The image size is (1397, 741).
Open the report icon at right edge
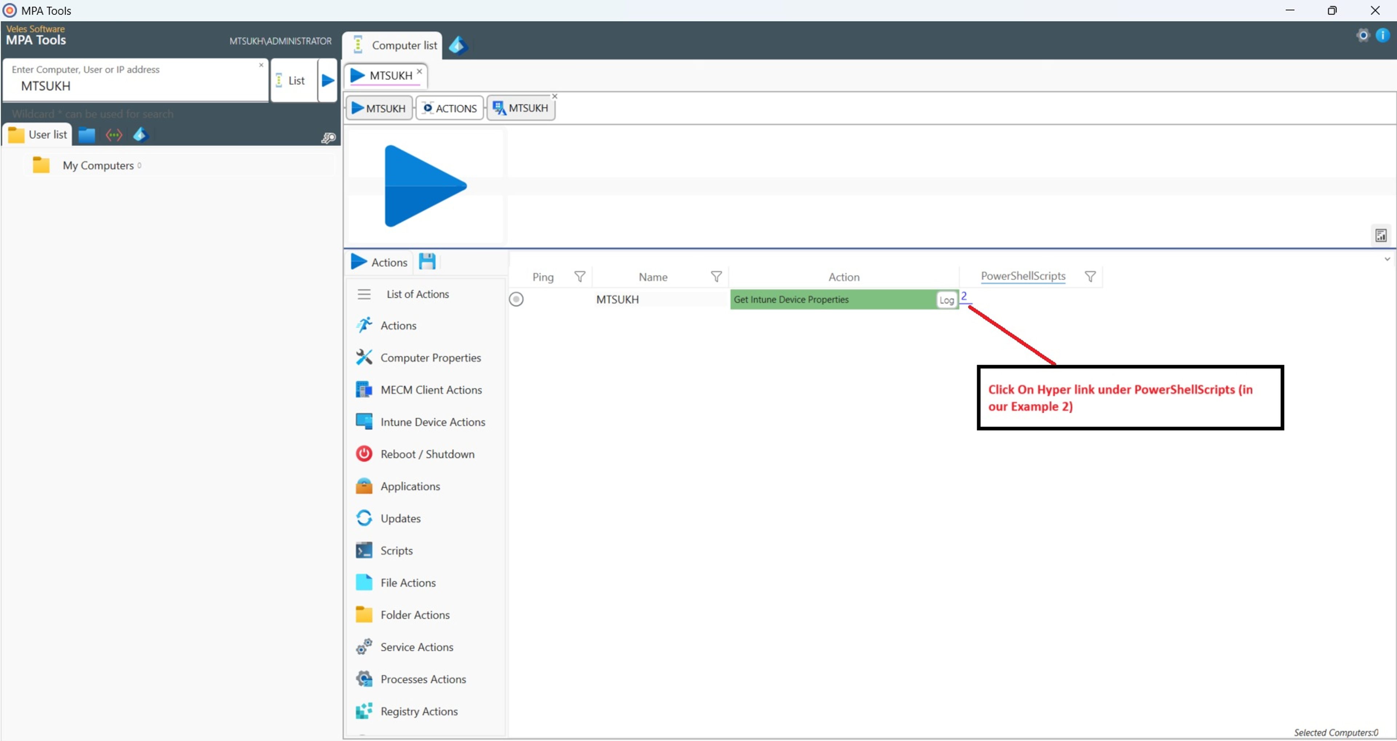1381,235
